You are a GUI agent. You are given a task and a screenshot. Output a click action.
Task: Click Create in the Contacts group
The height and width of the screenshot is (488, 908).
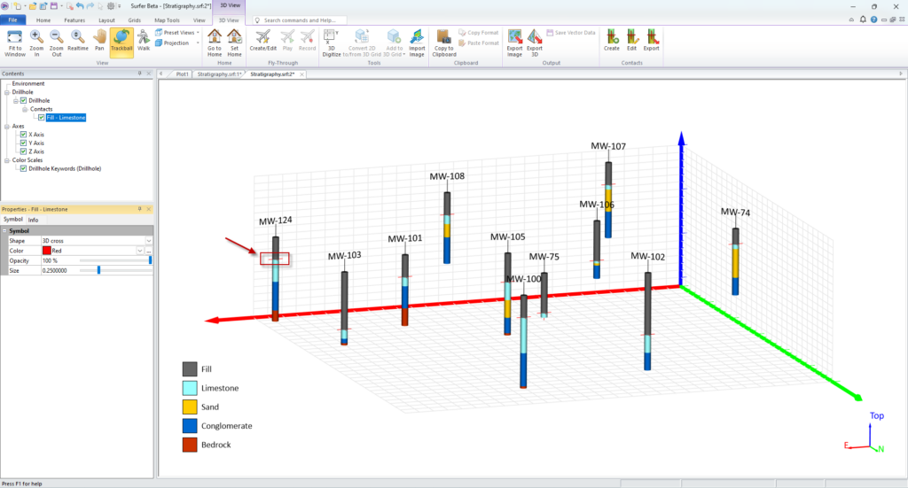coord(612,42)
